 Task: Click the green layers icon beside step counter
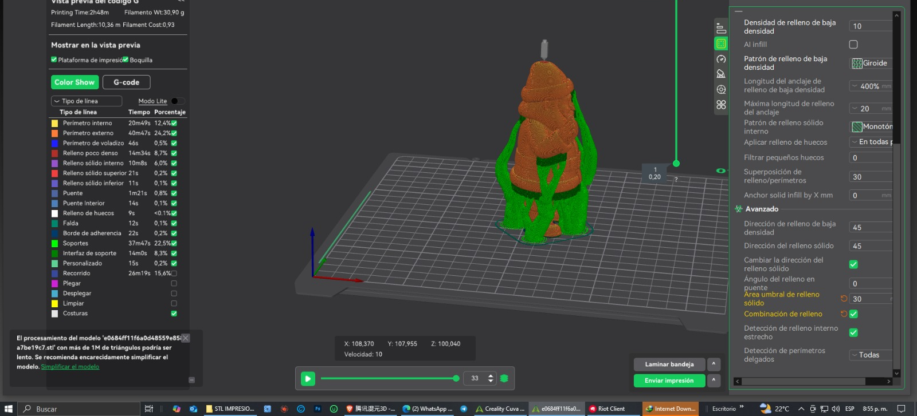click(504, 378)
